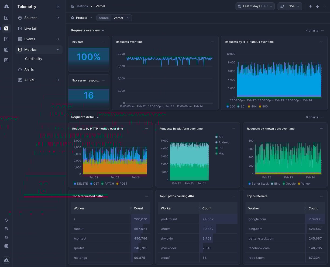Click the lightning bolt icon in the top bar

pyautogui.click(x=318, y=6)
